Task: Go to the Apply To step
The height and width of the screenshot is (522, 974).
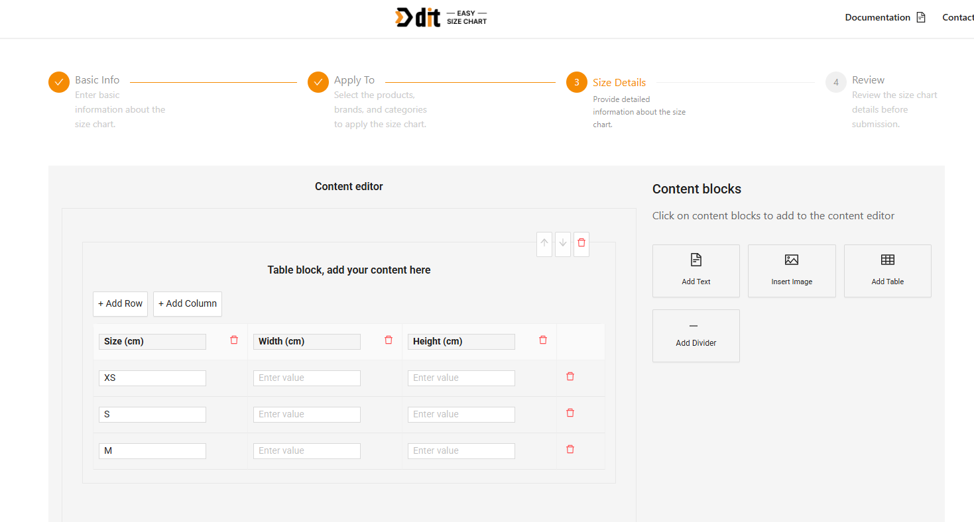Action: [x=354, y=80]
